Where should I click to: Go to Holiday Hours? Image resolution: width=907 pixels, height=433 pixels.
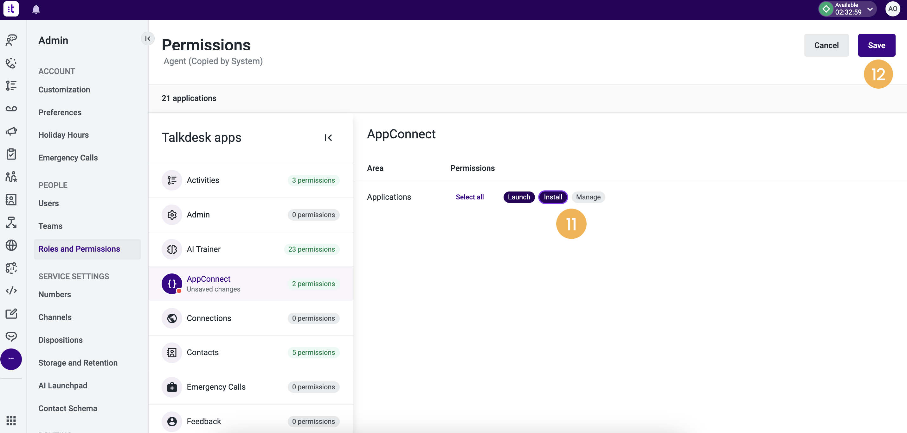[63, 135]
